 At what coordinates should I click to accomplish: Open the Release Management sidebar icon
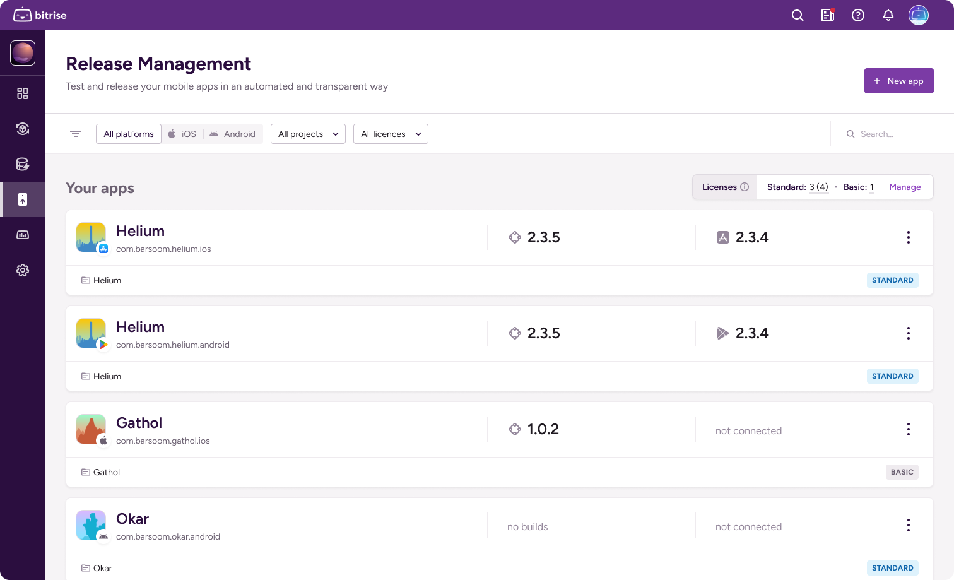pos(23,199)
